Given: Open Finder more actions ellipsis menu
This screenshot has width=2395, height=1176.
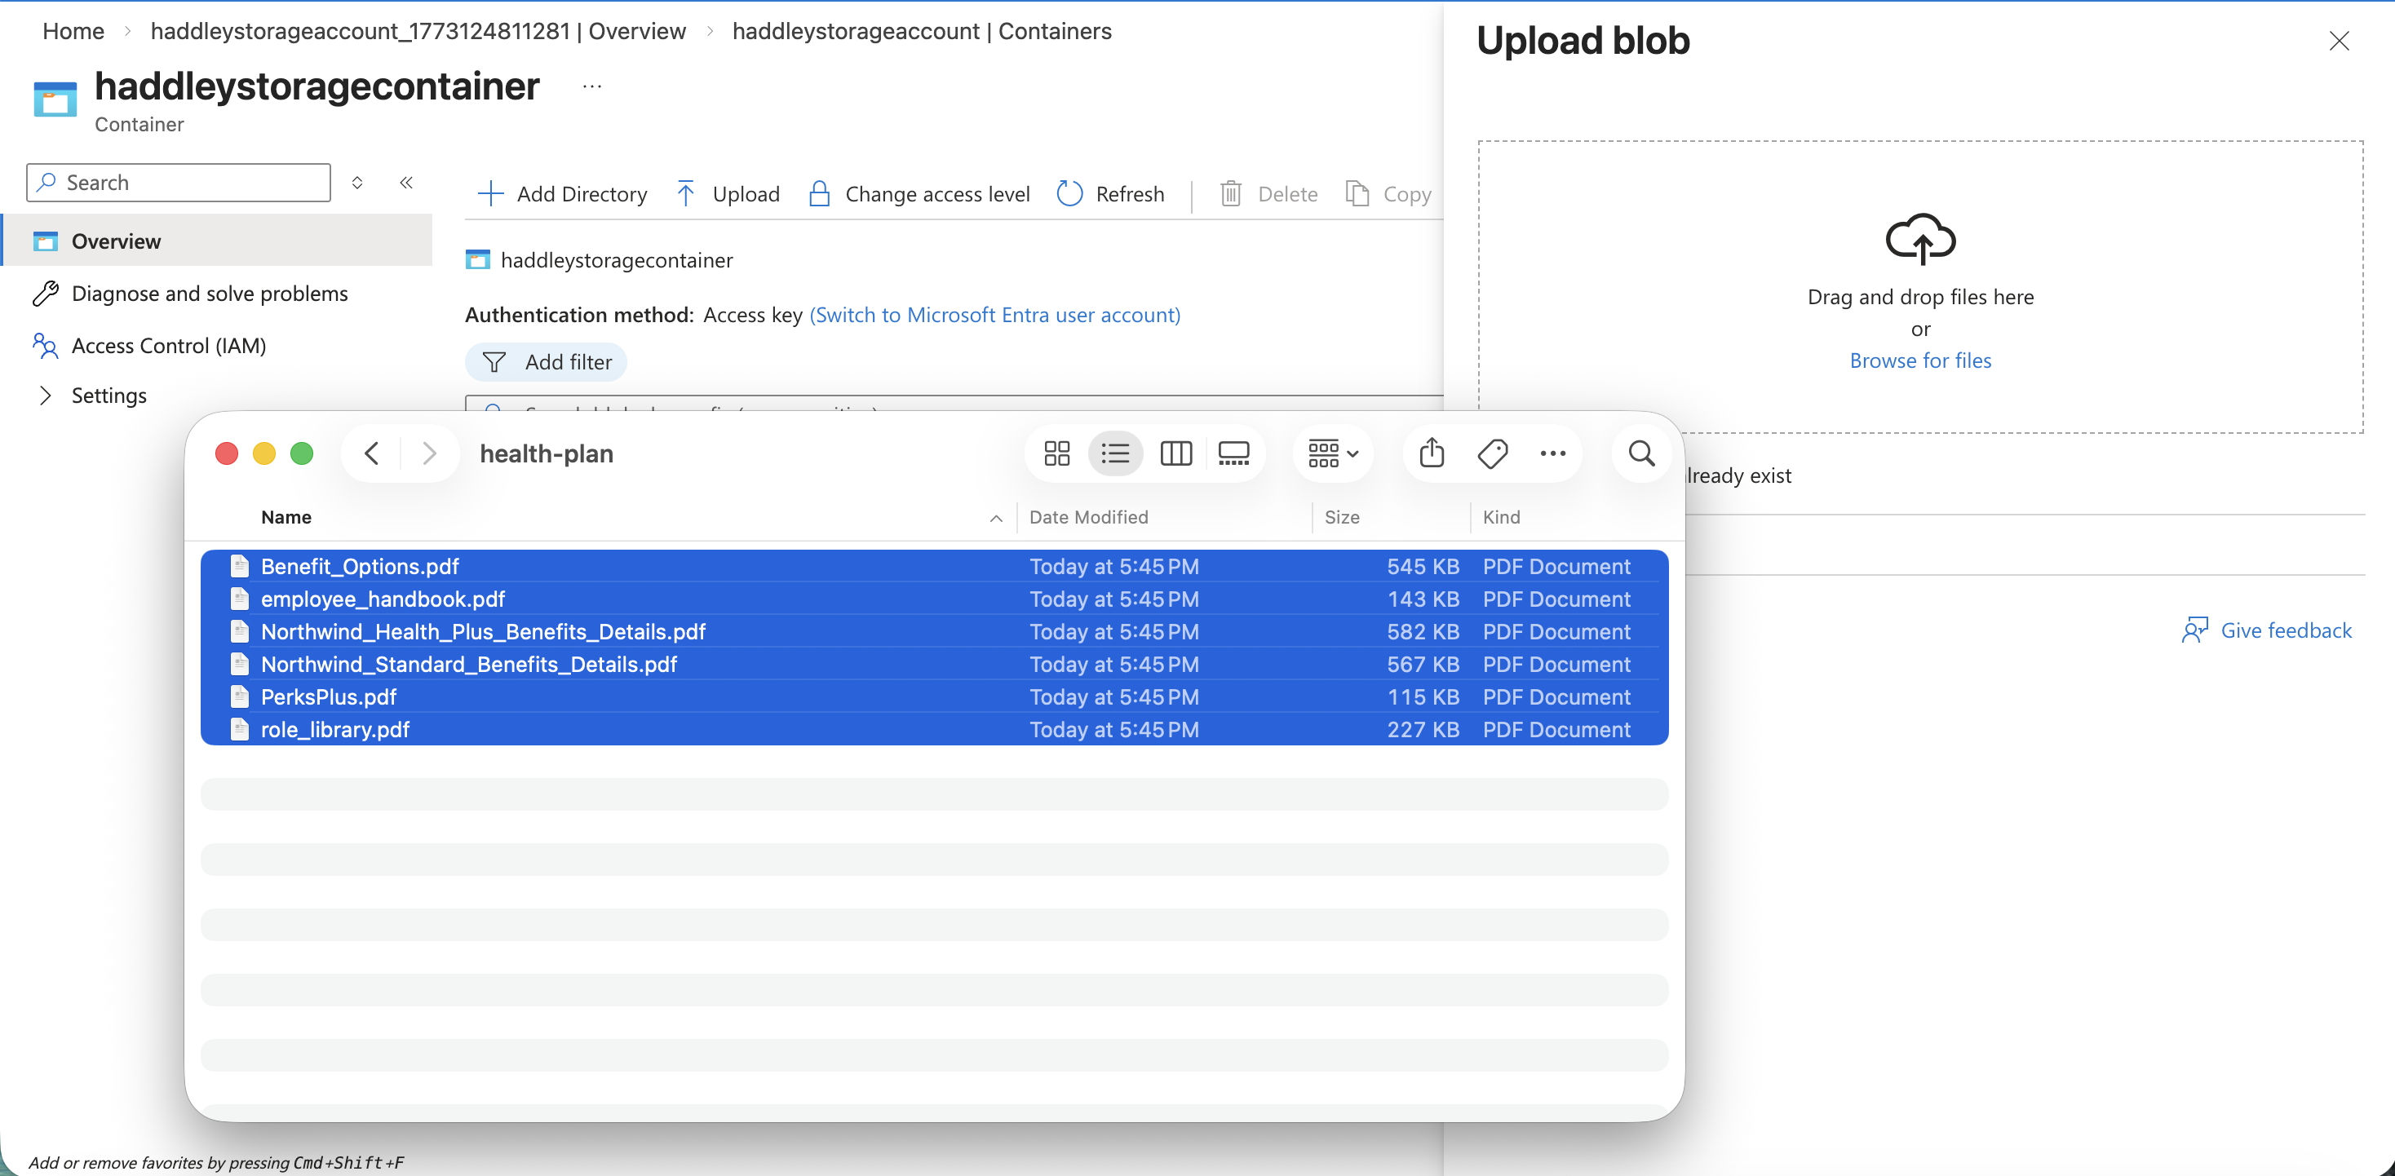Looking at the screenshot, I should coord(1552,453).
